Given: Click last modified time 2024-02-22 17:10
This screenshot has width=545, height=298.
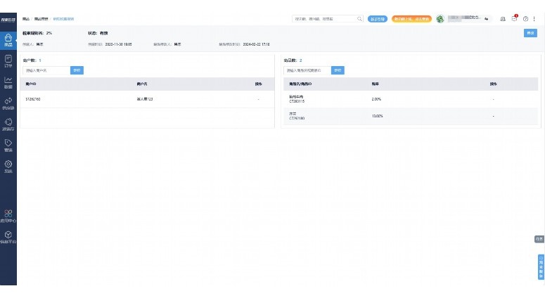Looking at the screenshot, I should 256,44.
